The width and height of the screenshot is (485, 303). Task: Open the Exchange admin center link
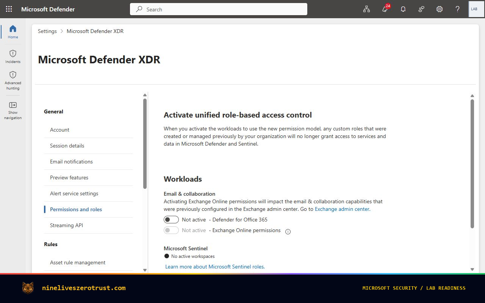pyautogui.click(x=343, y=209)
